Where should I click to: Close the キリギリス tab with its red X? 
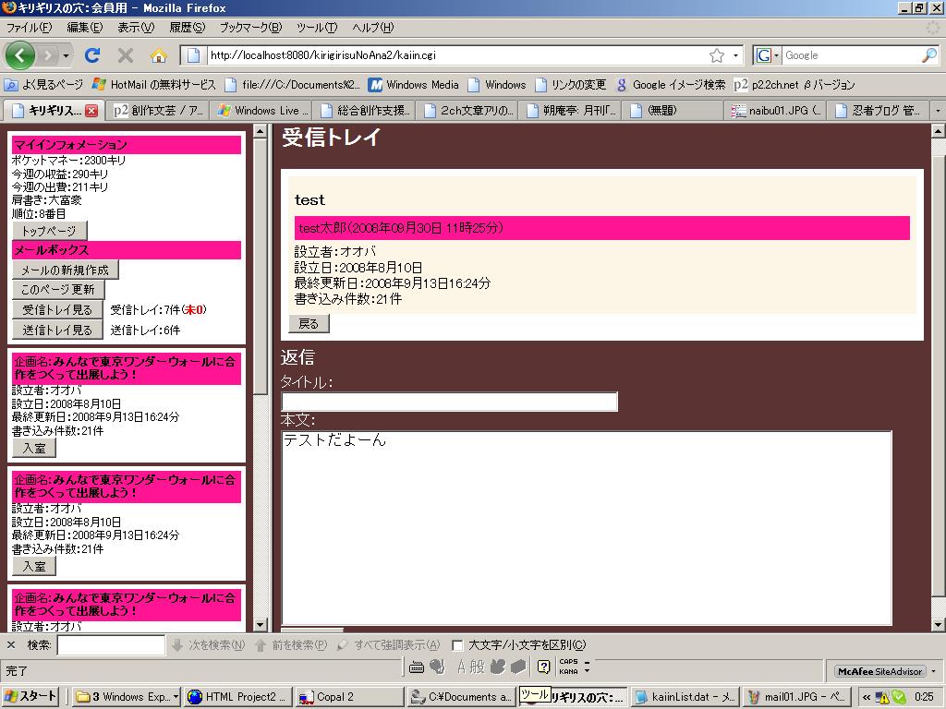pyautogui.click(x=91, y=111)
